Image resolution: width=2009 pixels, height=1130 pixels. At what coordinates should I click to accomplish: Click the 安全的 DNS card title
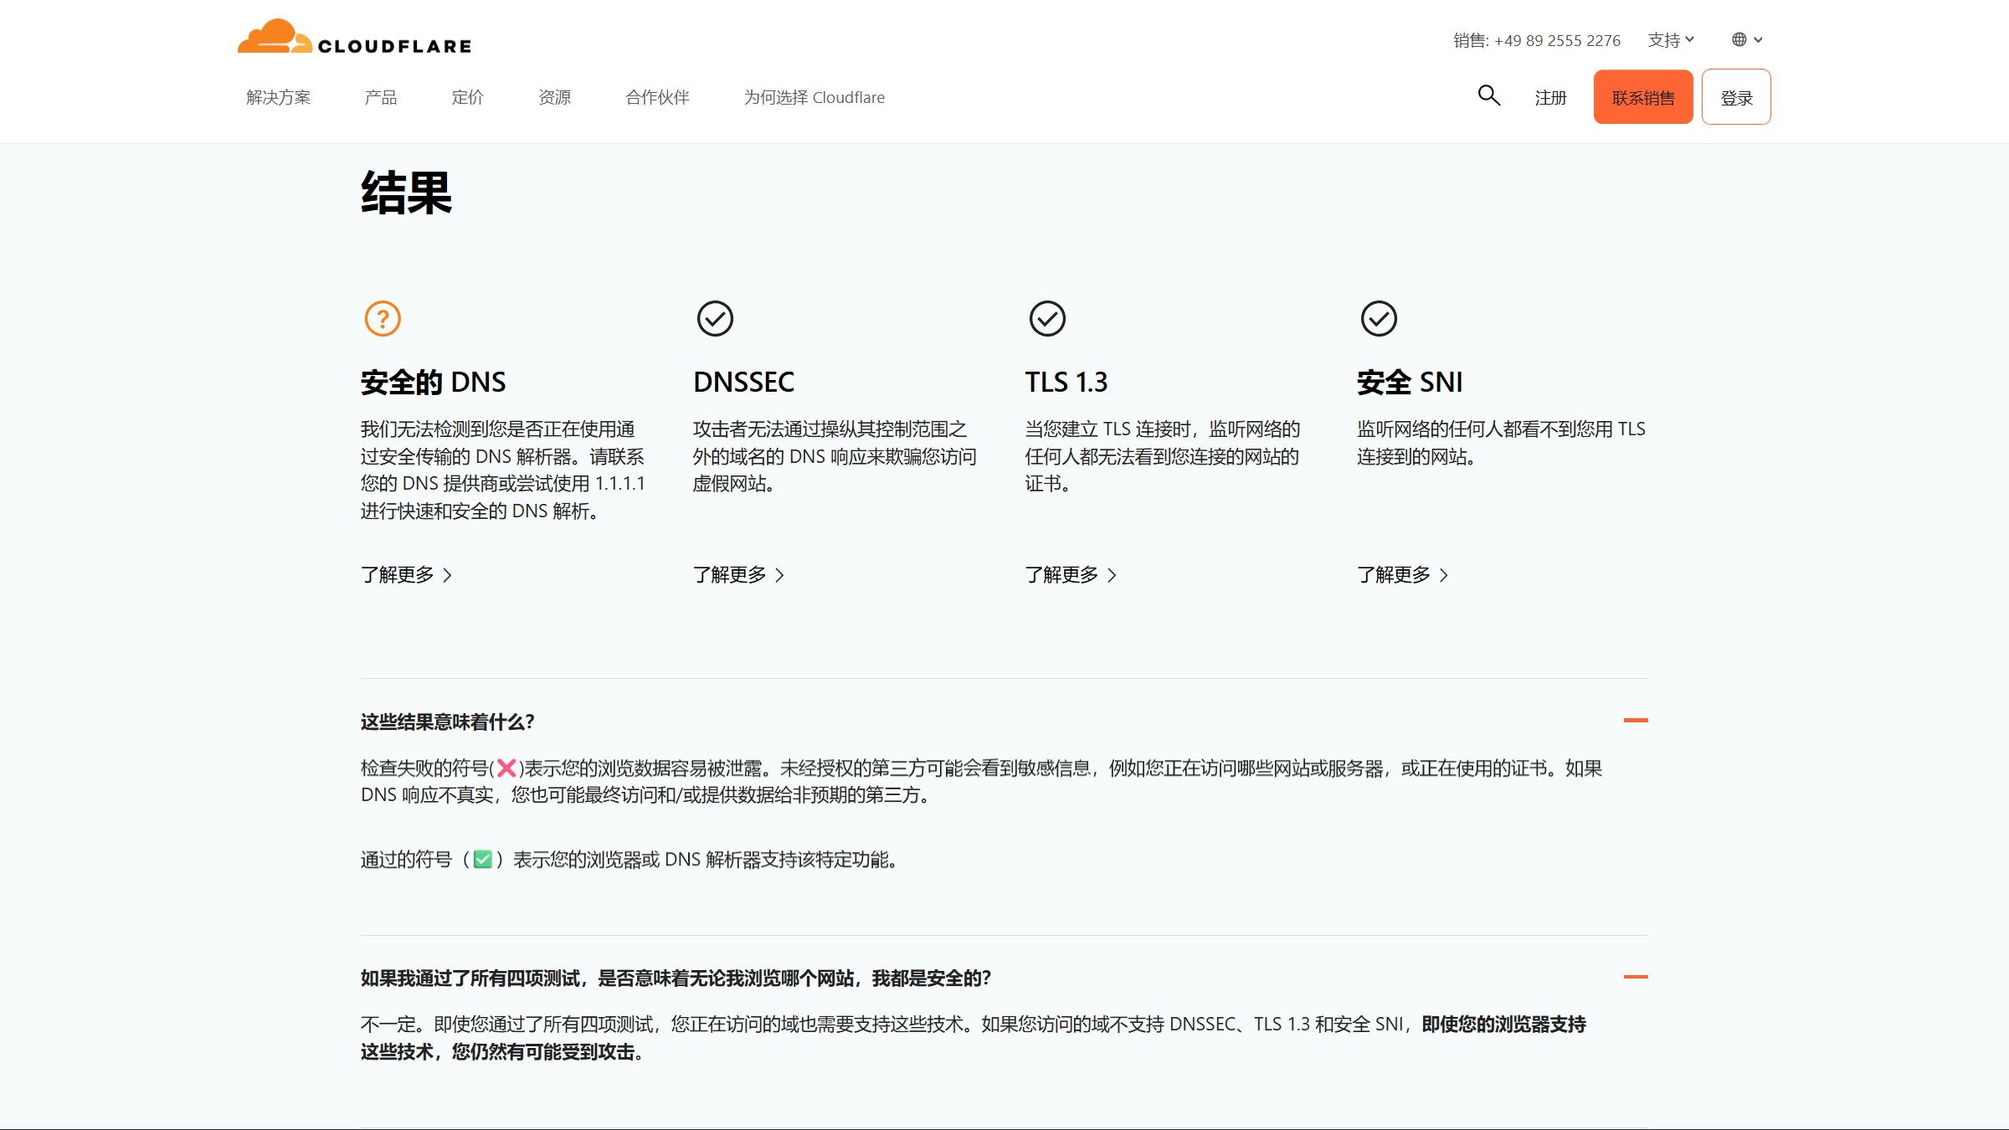pos(433,382)
